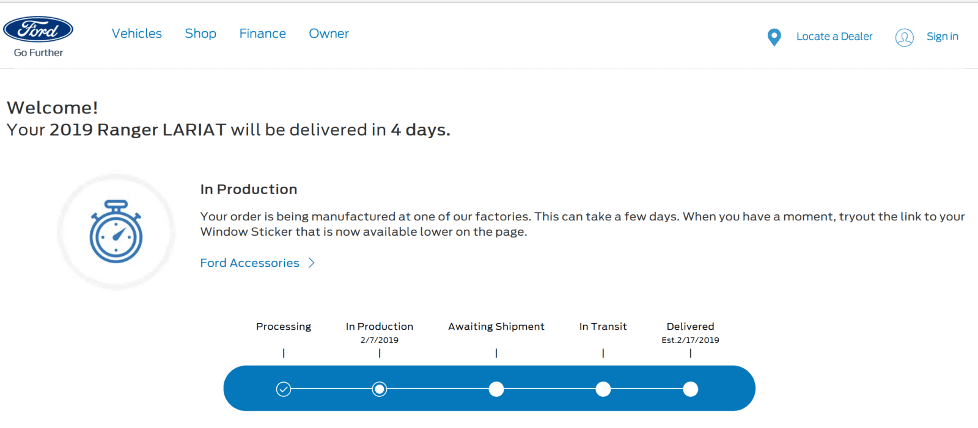Viewport: 978px width, 428px height.
Task: Click the Welcome! heading
Action: coord(52,107)
